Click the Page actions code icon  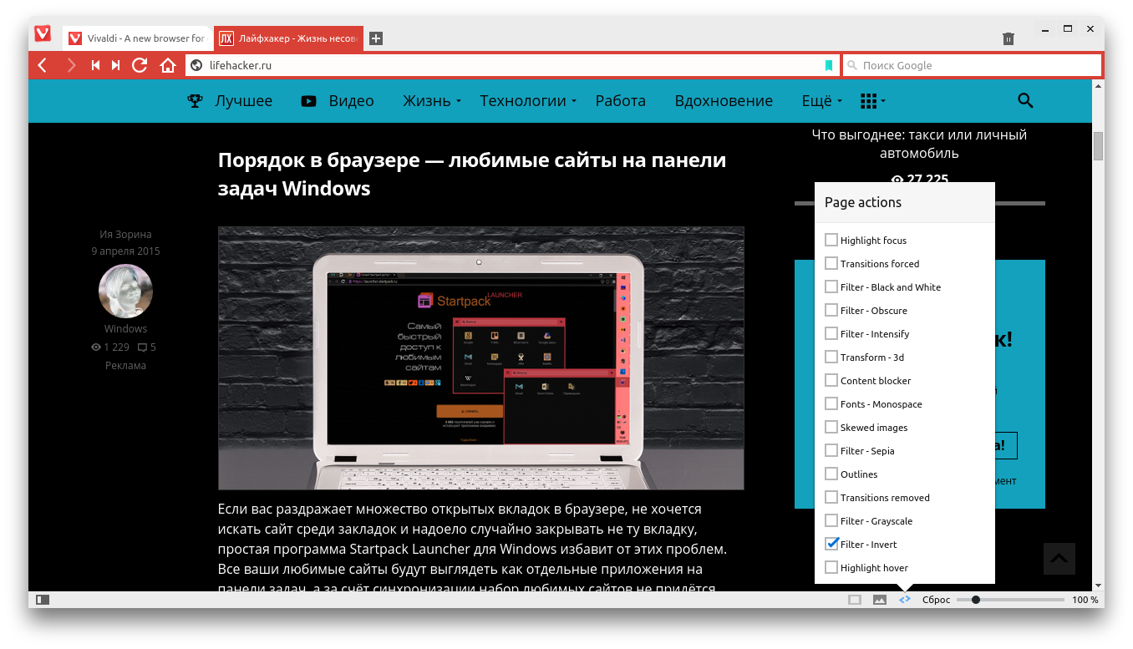[x=904, y=600]
